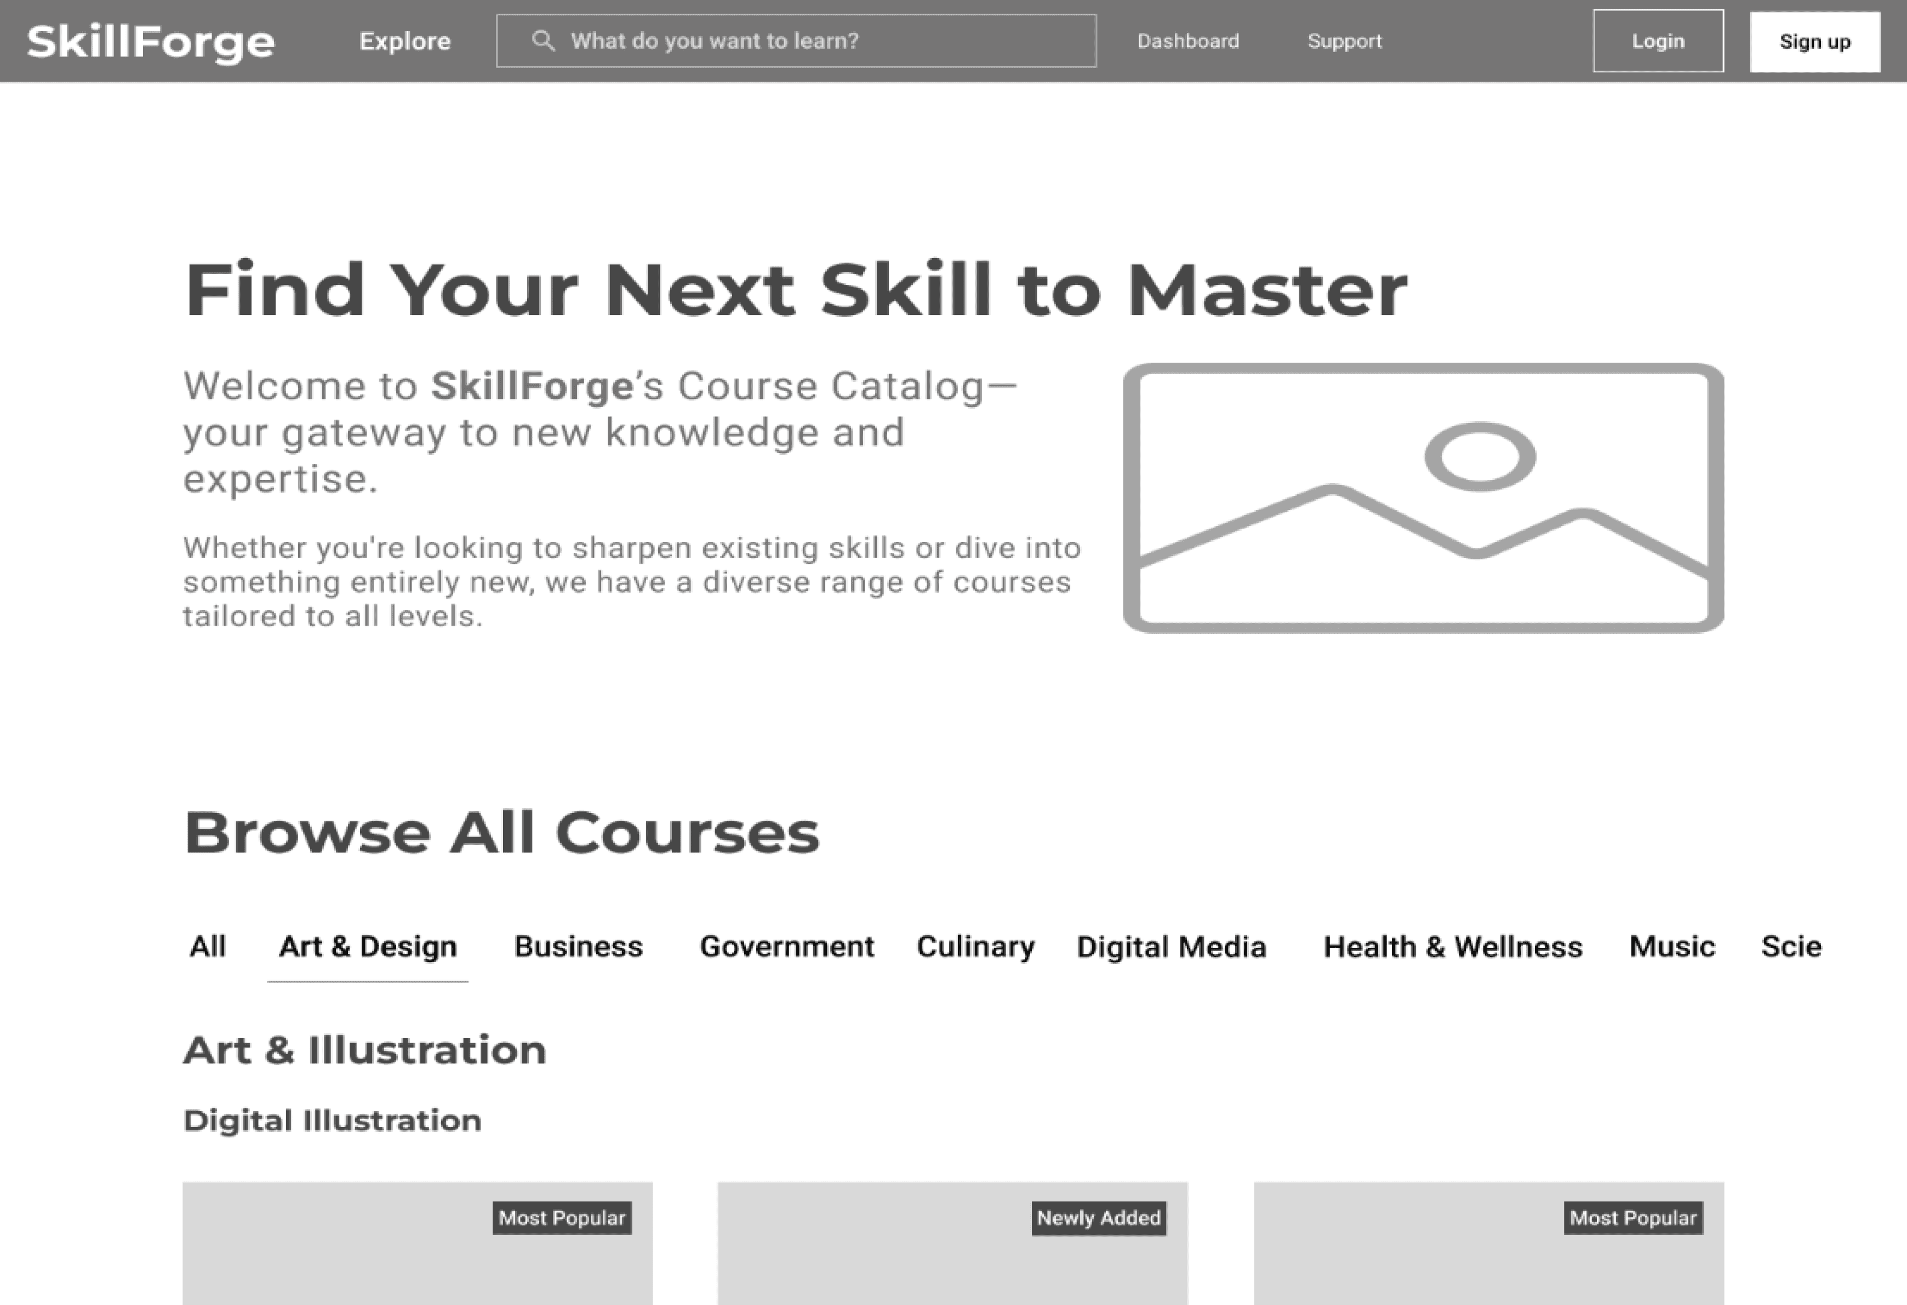The image size is (1907, 1305).
Task: Switch to the Business tab
Action: (x=578, y=947)
